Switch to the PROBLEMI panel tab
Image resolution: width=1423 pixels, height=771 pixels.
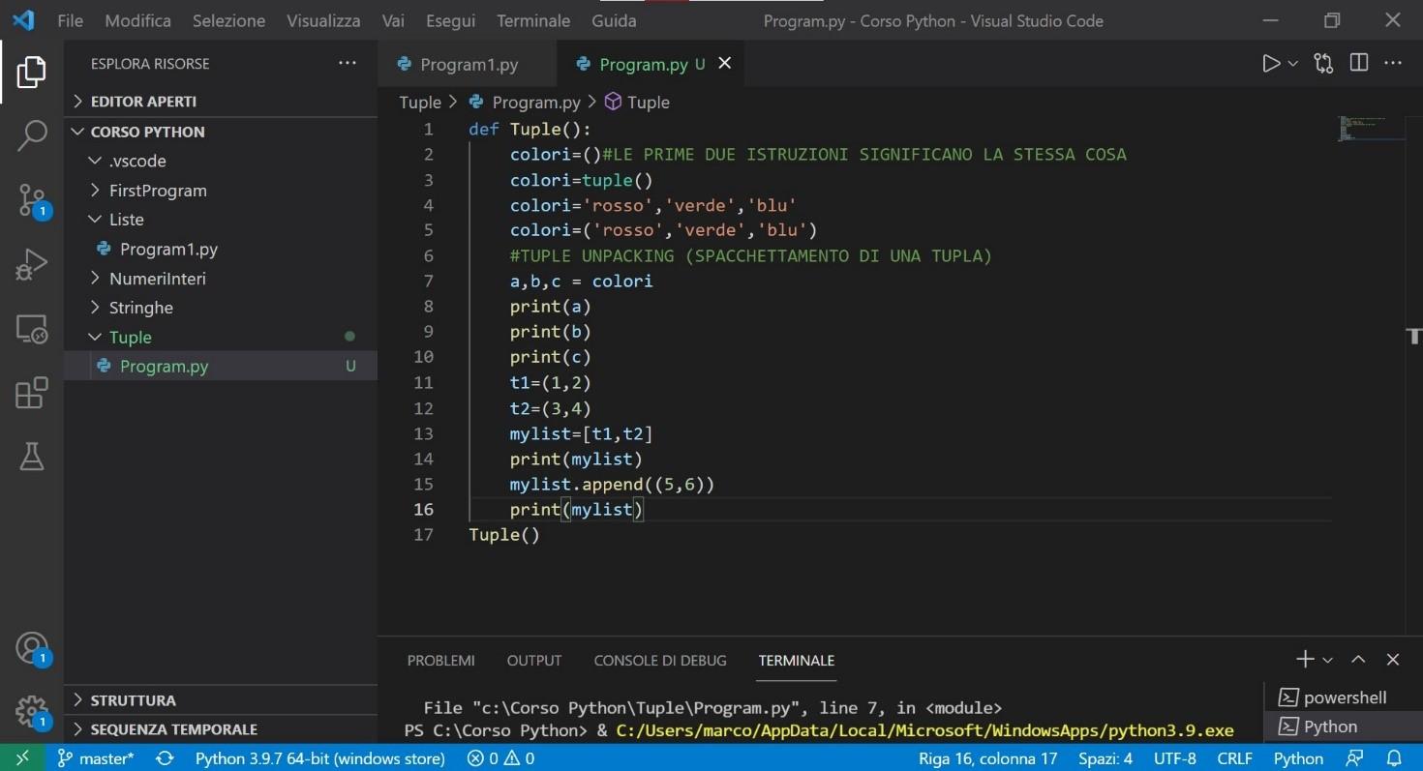coord(440,661)
